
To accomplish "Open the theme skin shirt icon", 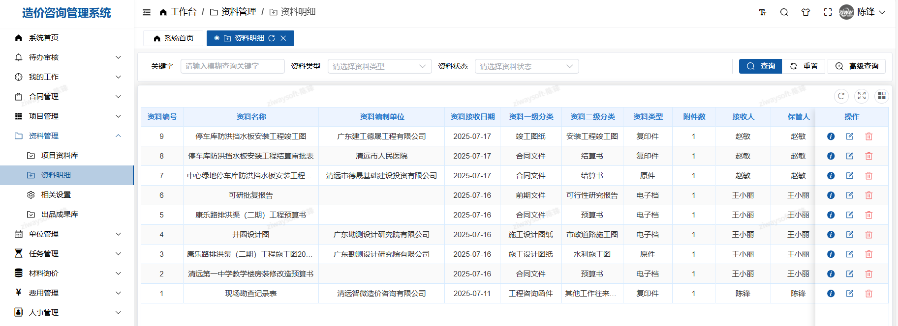I will tap(805, 12).
